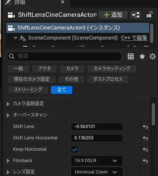
Task: Reset Keep Horizontal to default arrow
Action: point(145,149)
